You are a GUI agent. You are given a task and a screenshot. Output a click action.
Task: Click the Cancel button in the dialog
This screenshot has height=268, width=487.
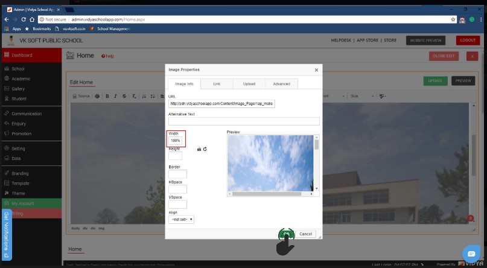(305, 234)
